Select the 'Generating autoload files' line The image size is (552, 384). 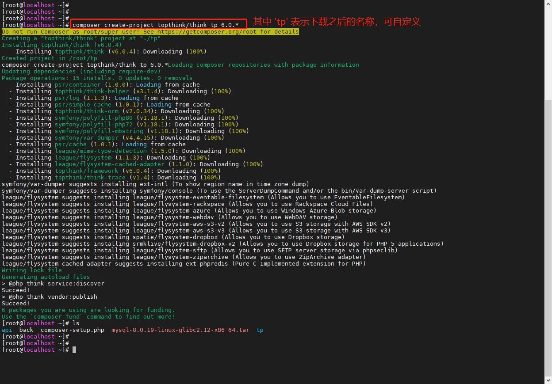[46, 277]
